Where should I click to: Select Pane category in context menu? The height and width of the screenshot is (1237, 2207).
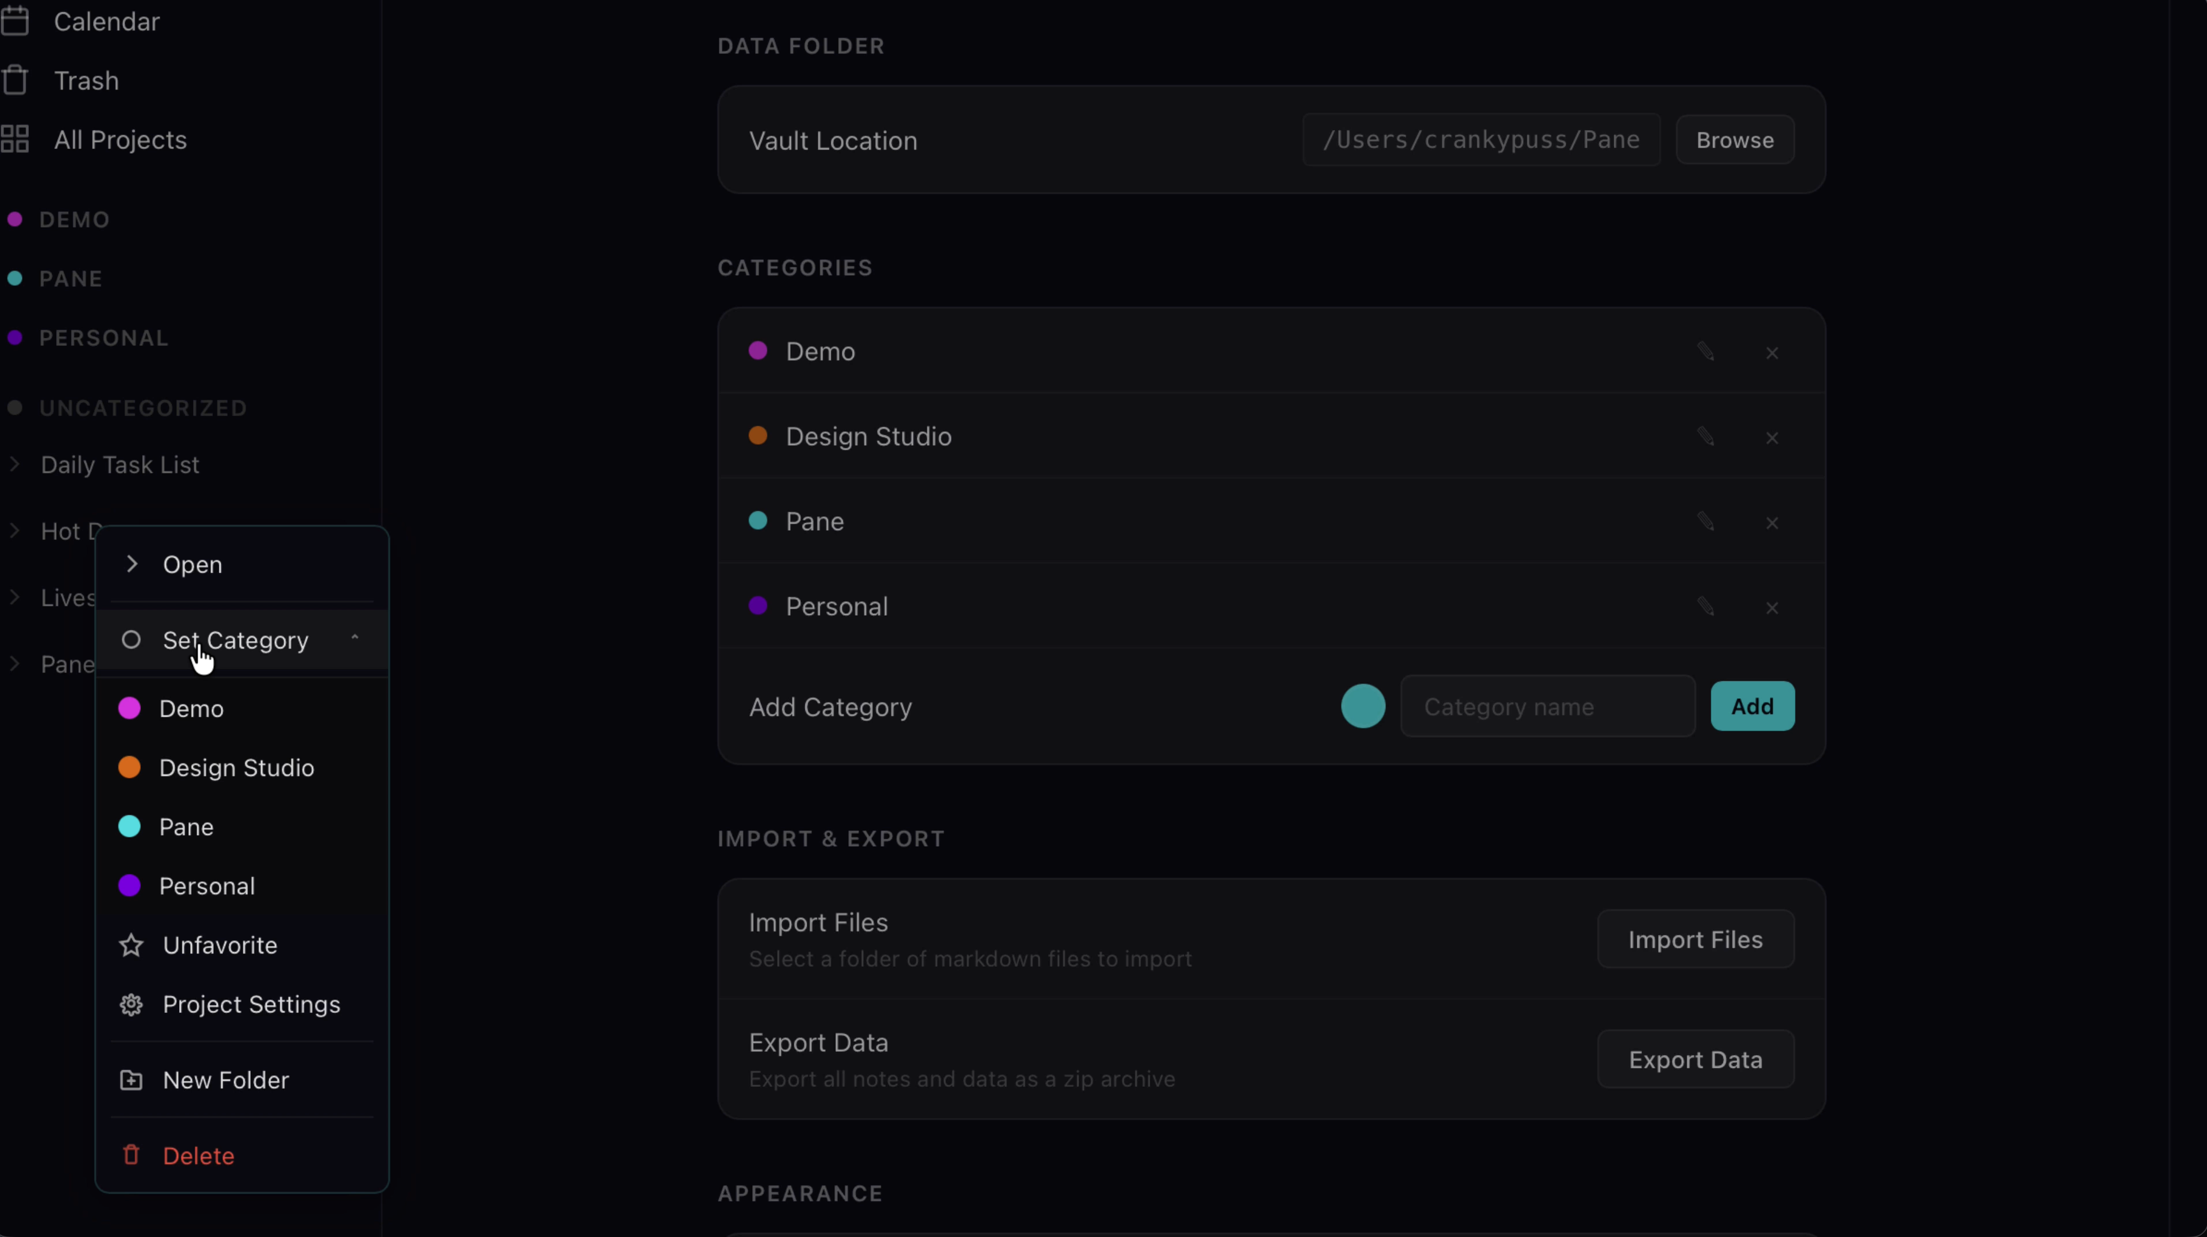(x=241, y=826)
